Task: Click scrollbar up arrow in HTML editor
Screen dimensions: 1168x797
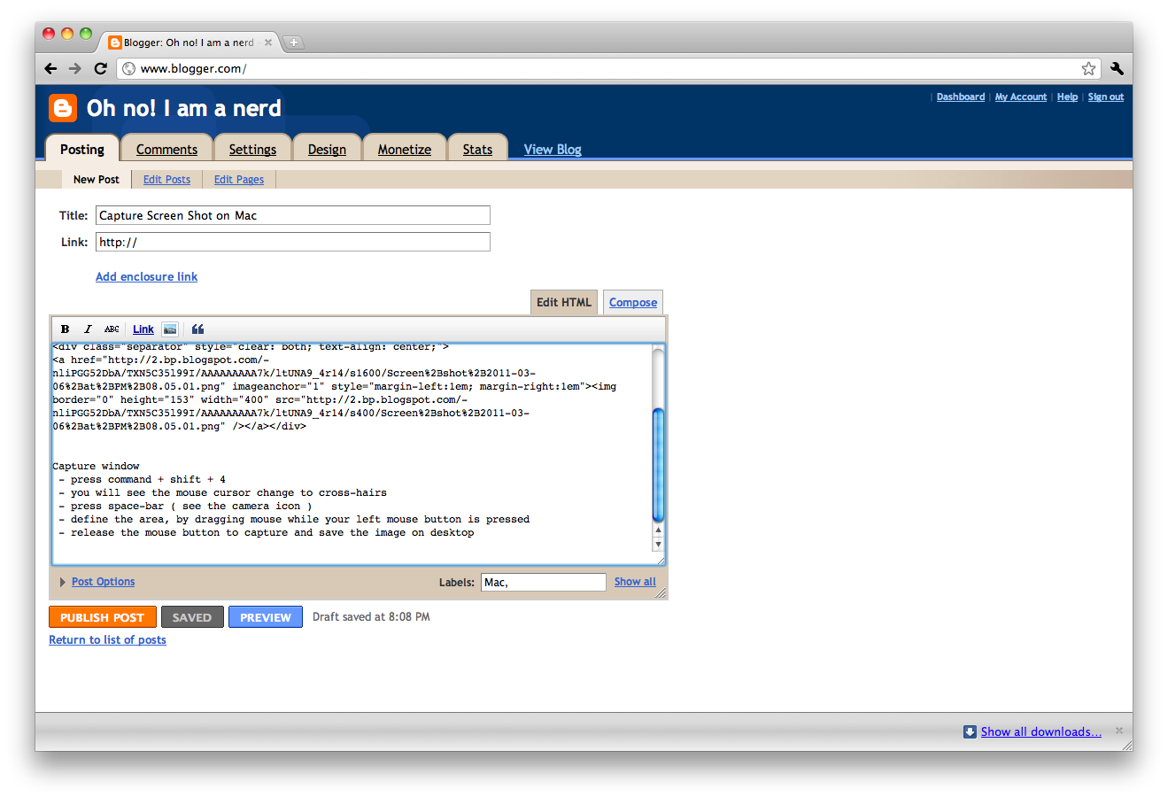Action: [658, 530]
